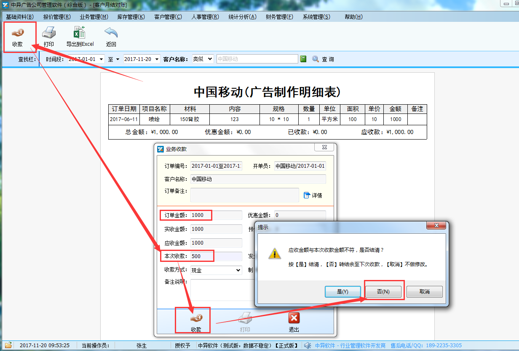The image size is (519, 351).
Task: Click 喷绘 project name cell
Action: [155, 119]
